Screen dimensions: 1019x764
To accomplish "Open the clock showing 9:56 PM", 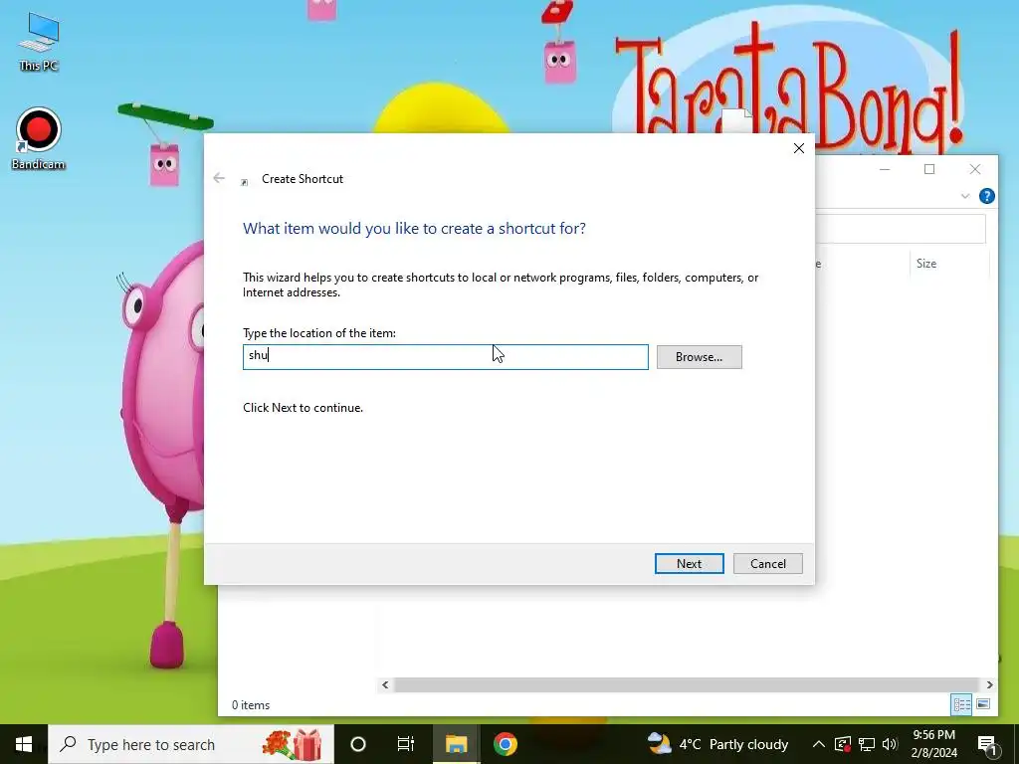I will coord(933,744).
